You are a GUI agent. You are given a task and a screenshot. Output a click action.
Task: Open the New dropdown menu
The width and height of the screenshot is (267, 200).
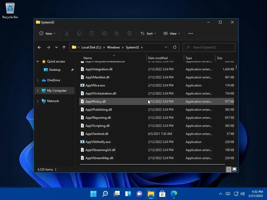(x=47, y=34)
